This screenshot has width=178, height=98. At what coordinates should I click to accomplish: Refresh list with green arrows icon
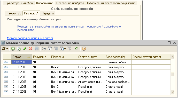77,49
